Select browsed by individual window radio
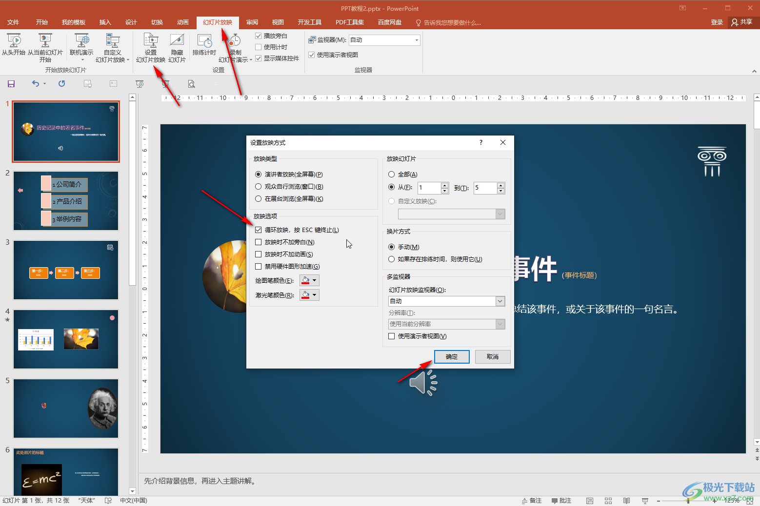 click(x=259, y=187)
